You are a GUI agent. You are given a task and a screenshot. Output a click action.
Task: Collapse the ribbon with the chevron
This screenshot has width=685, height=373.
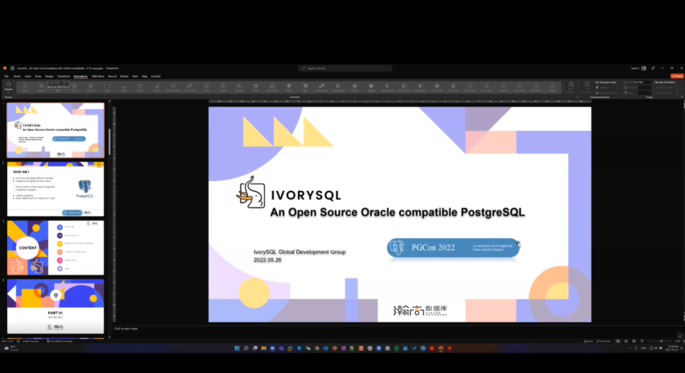tap(681, 96)
